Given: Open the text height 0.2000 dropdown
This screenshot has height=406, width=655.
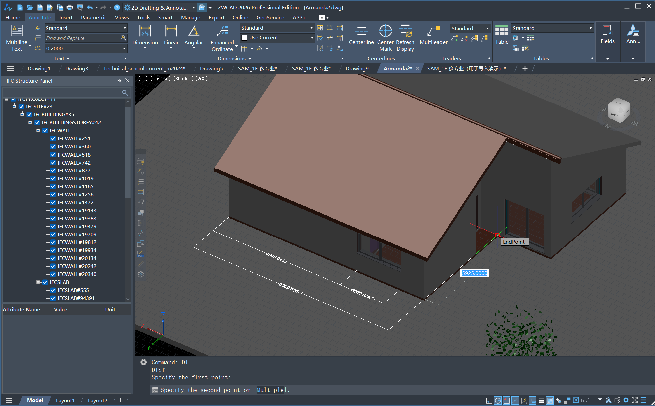Looking at the screenshot, I should pyautogui.click(x=124, y=48).
